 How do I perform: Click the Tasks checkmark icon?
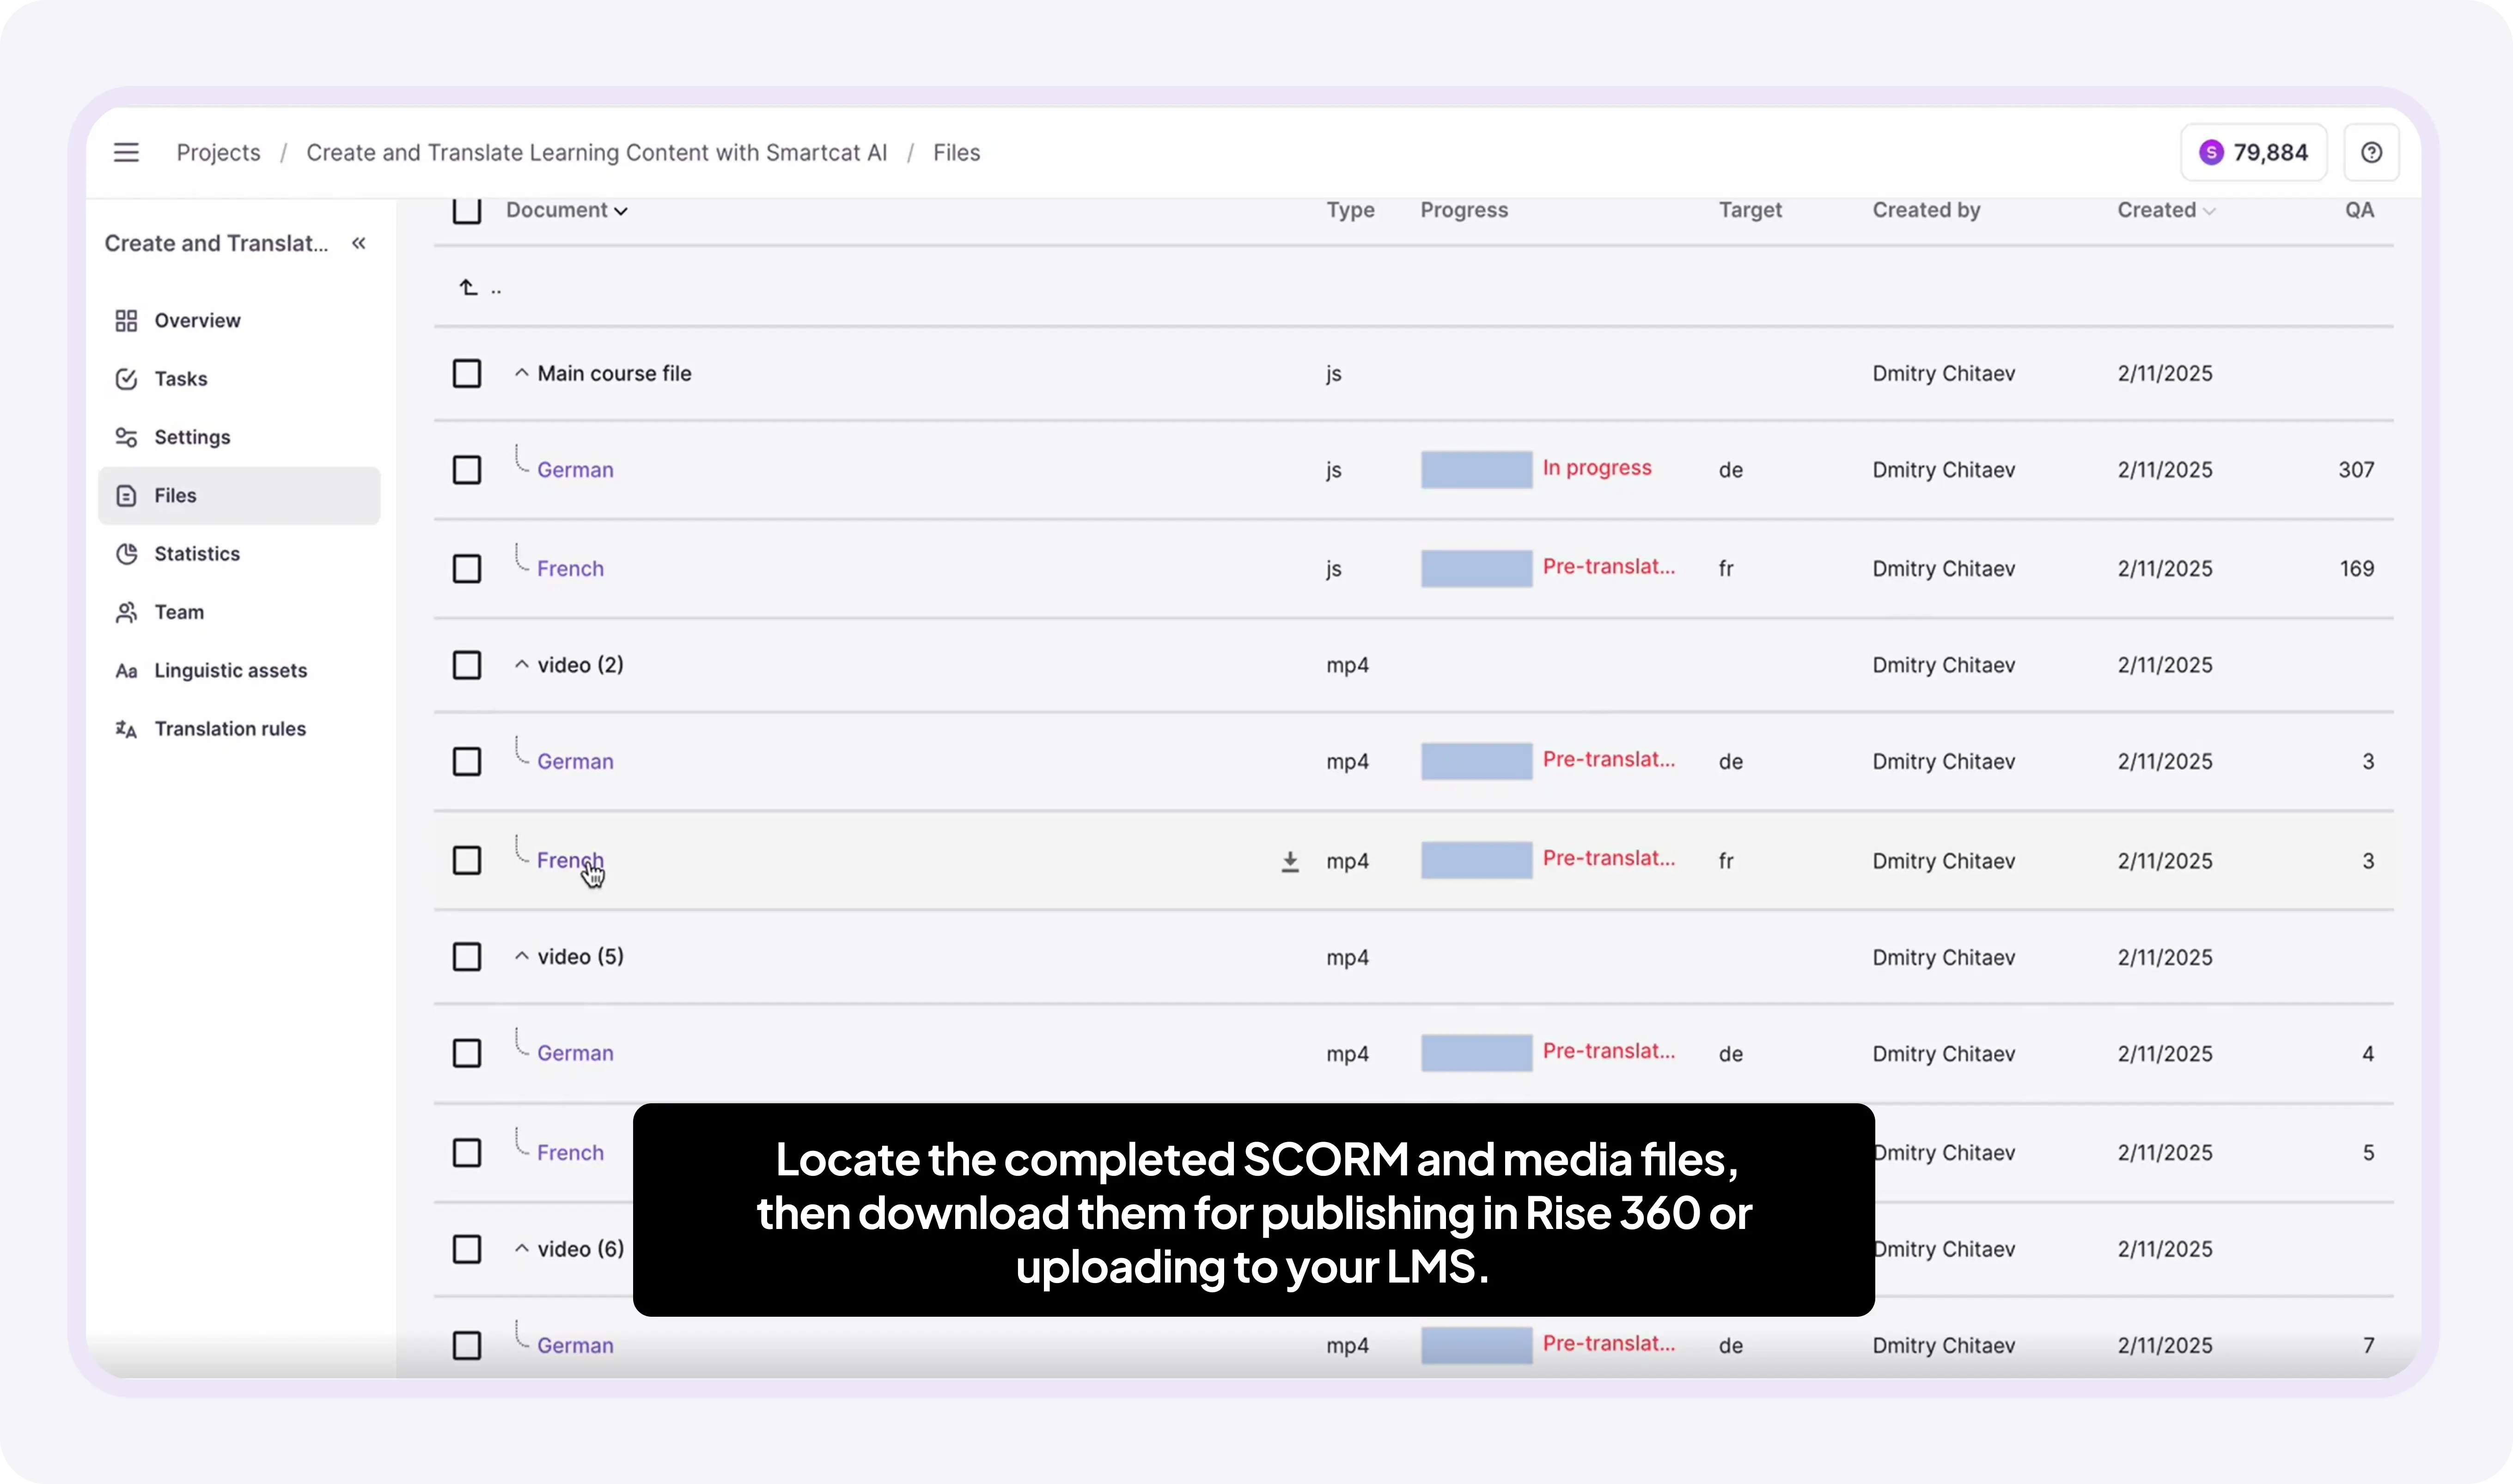coord(126,379)
